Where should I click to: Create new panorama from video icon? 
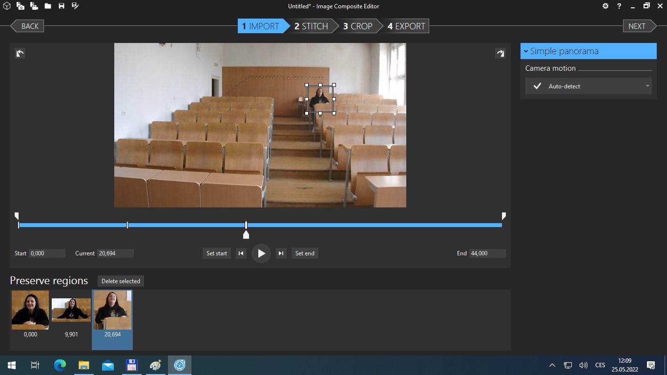click(x=34, y=6)
